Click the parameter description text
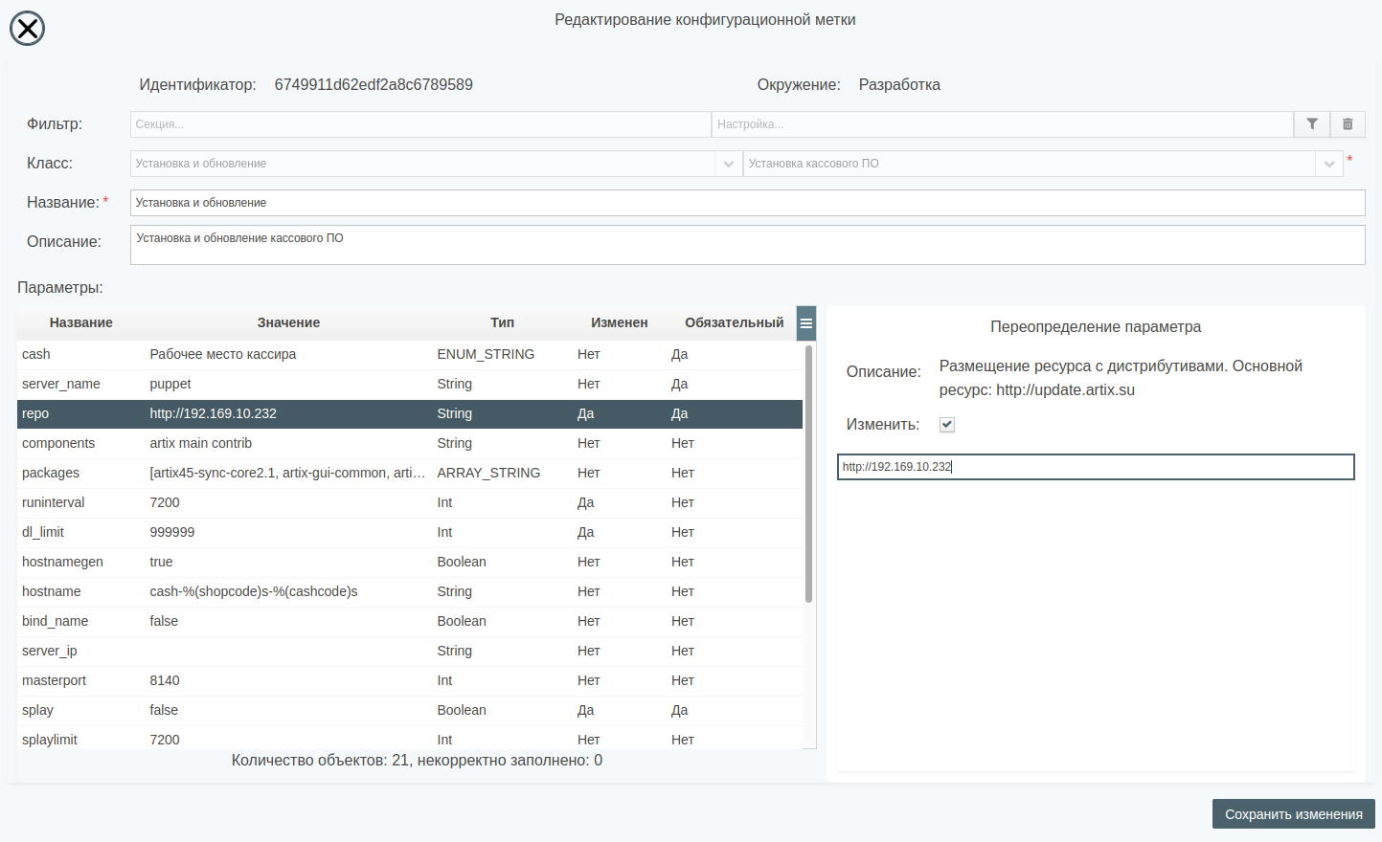This screenshot has height=842, width=1382. tap(1121, 378)
